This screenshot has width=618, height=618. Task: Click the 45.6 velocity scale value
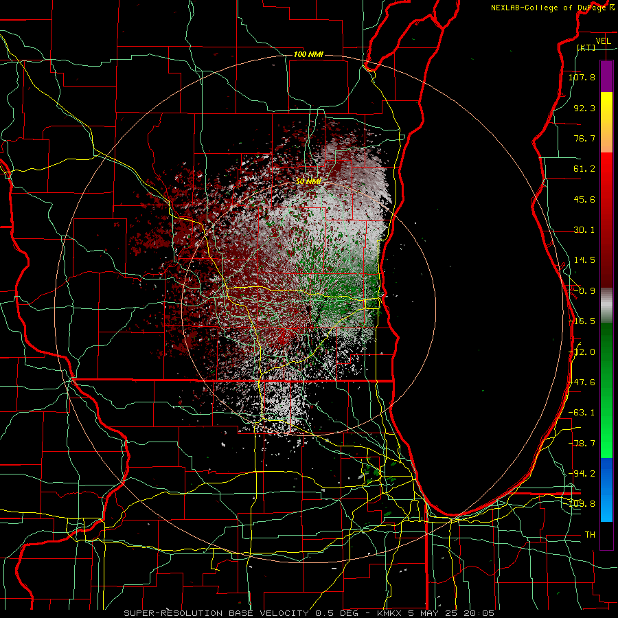(x=584, y=199)
